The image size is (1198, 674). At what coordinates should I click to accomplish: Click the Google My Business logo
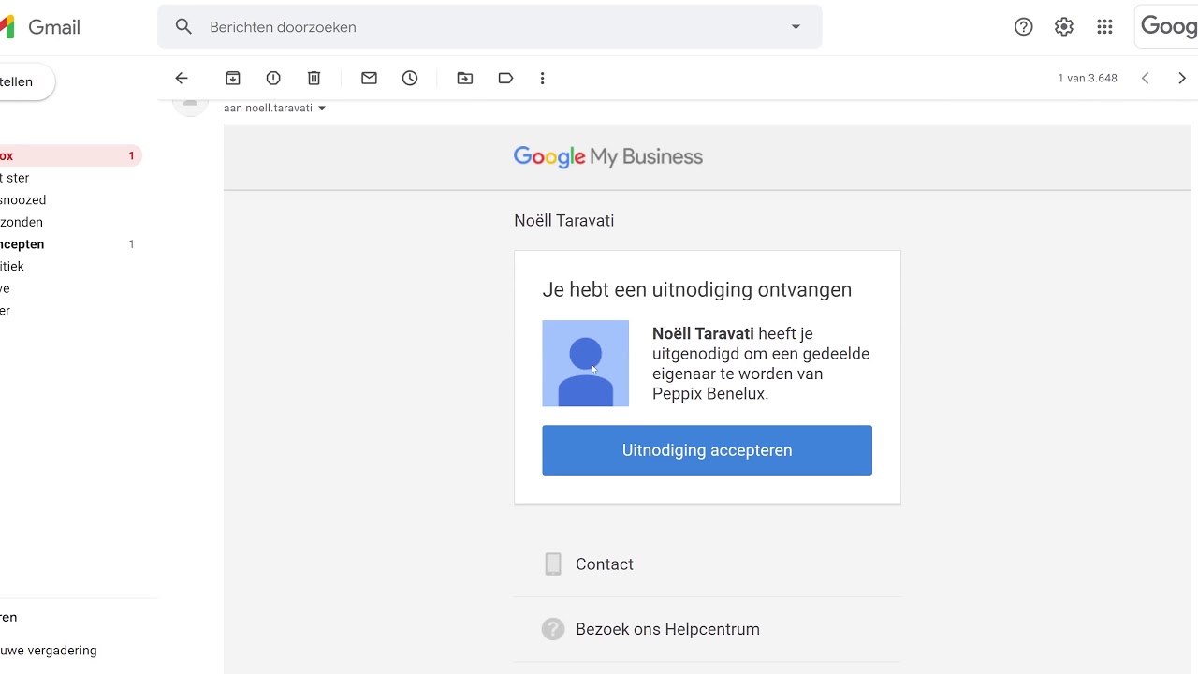(x=608, y=157)
